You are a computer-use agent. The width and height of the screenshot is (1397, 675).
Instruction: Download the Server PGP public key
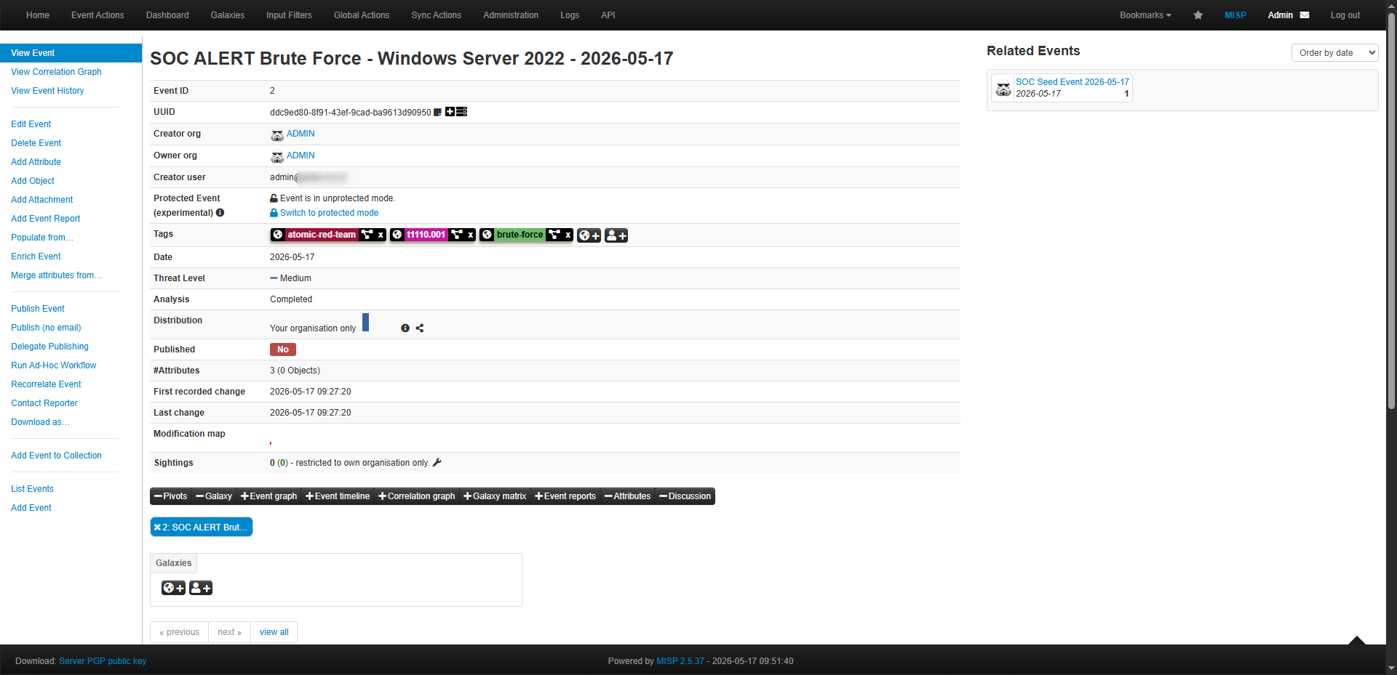tap(103, 661)
